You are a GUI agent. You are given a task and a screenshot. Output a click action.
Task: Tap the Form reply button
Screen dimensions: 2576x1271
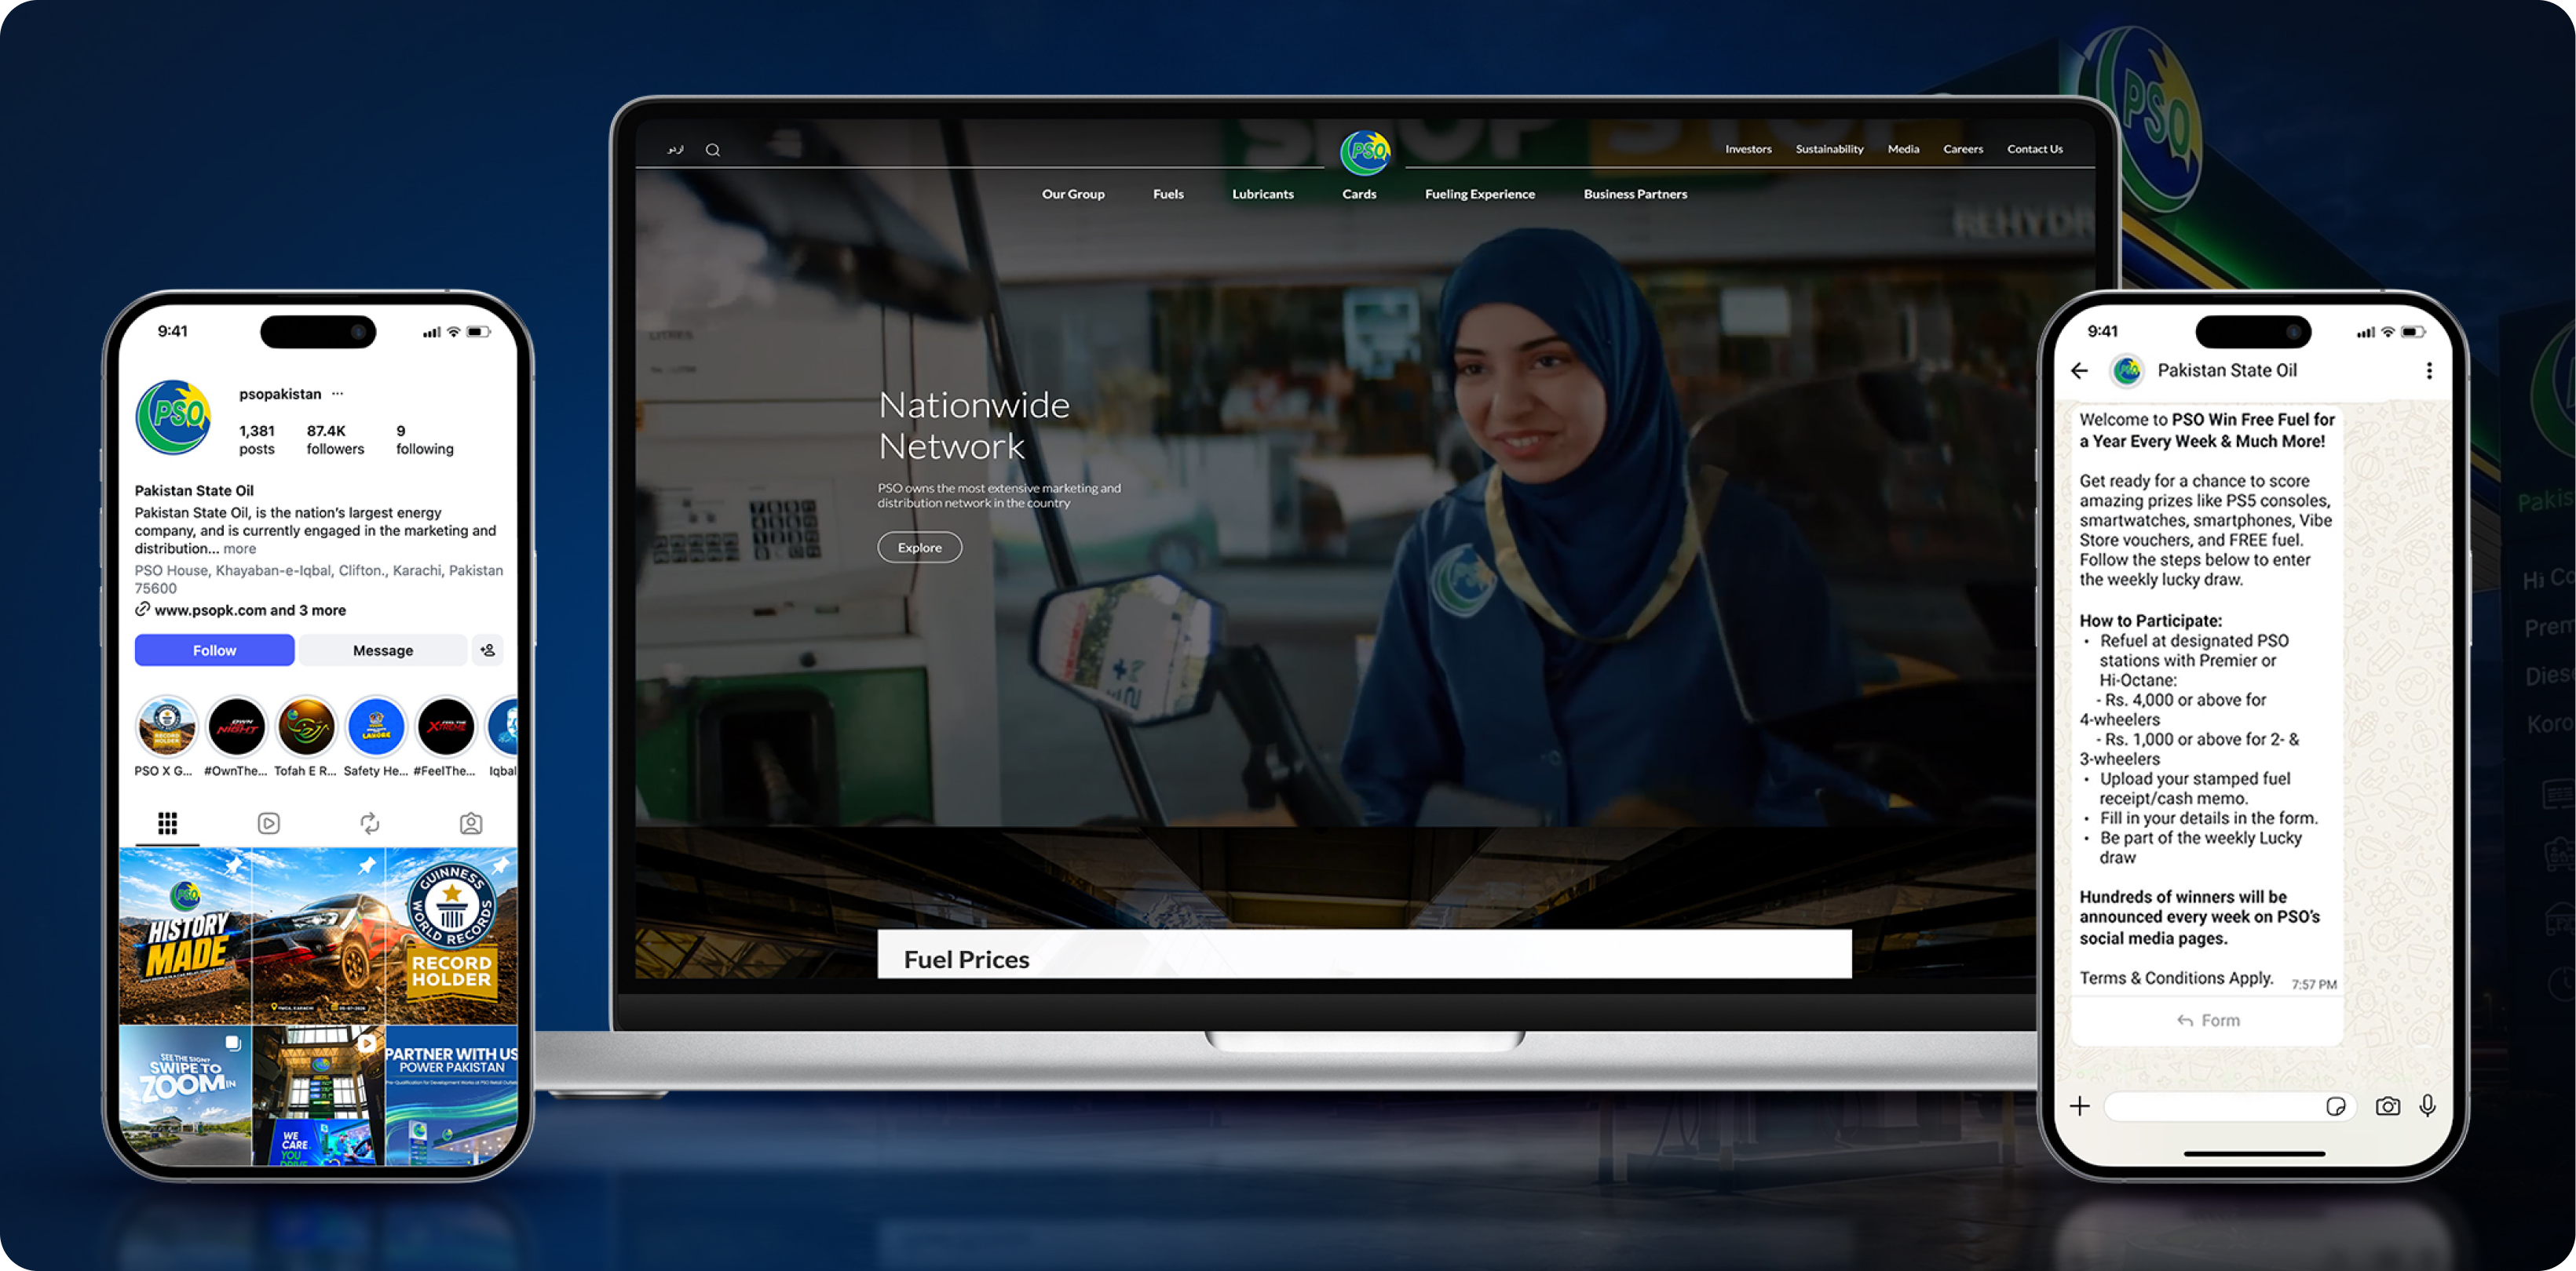pos(2208,1020)
